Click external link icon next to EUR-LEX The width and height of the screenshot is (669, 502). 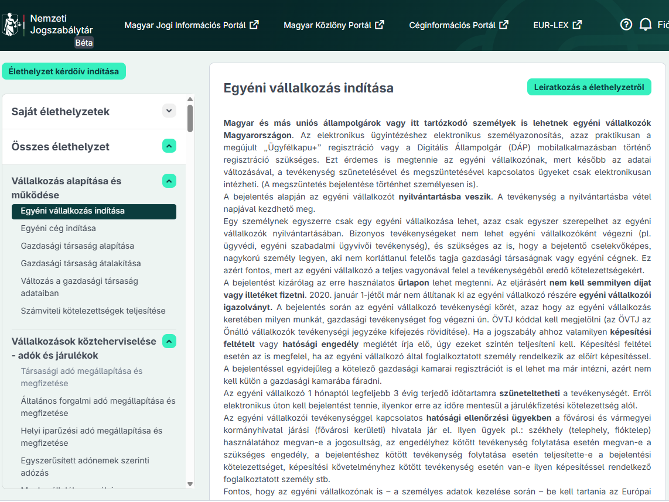tap(577, 25)
